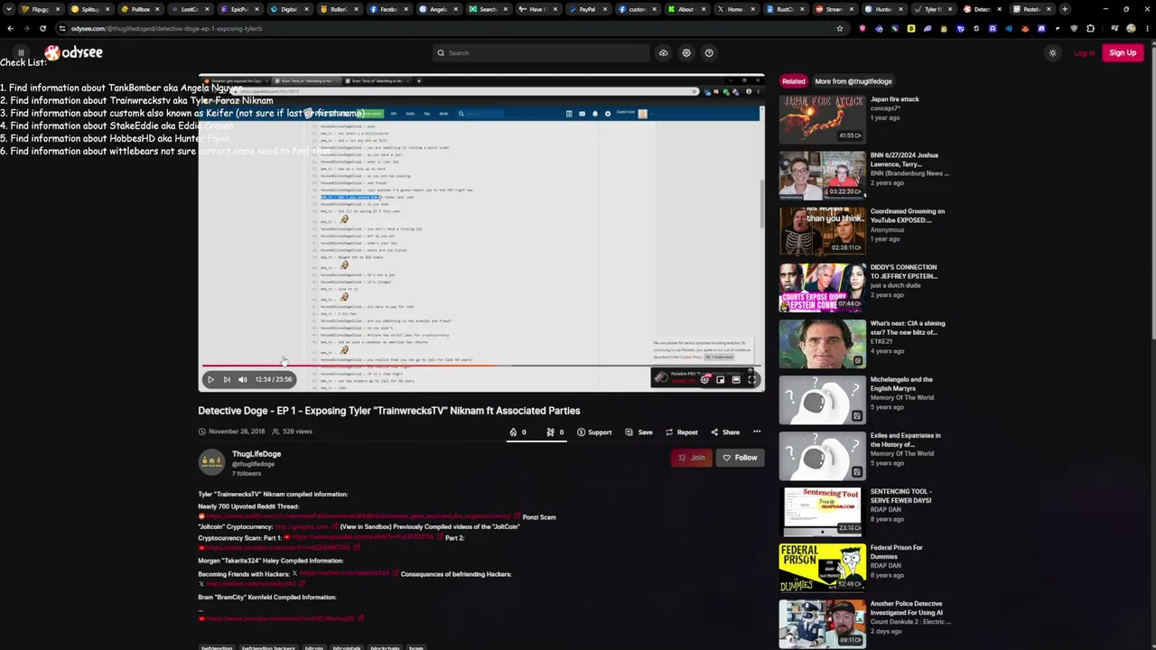
Task: Open Another Police Detective Investigated video title
Action: (906, 608)
